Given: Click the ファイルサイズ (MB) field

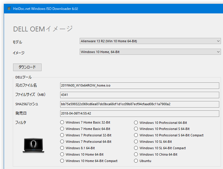Looking at the screenshot, I should [x=140, y=95].
